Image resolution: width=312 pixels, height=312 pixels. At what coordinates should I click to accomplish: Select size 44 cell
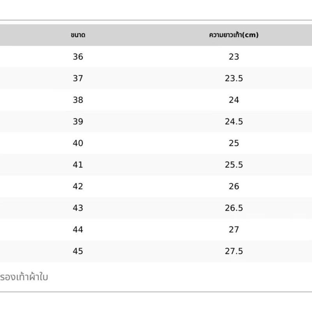pos(78,229)
